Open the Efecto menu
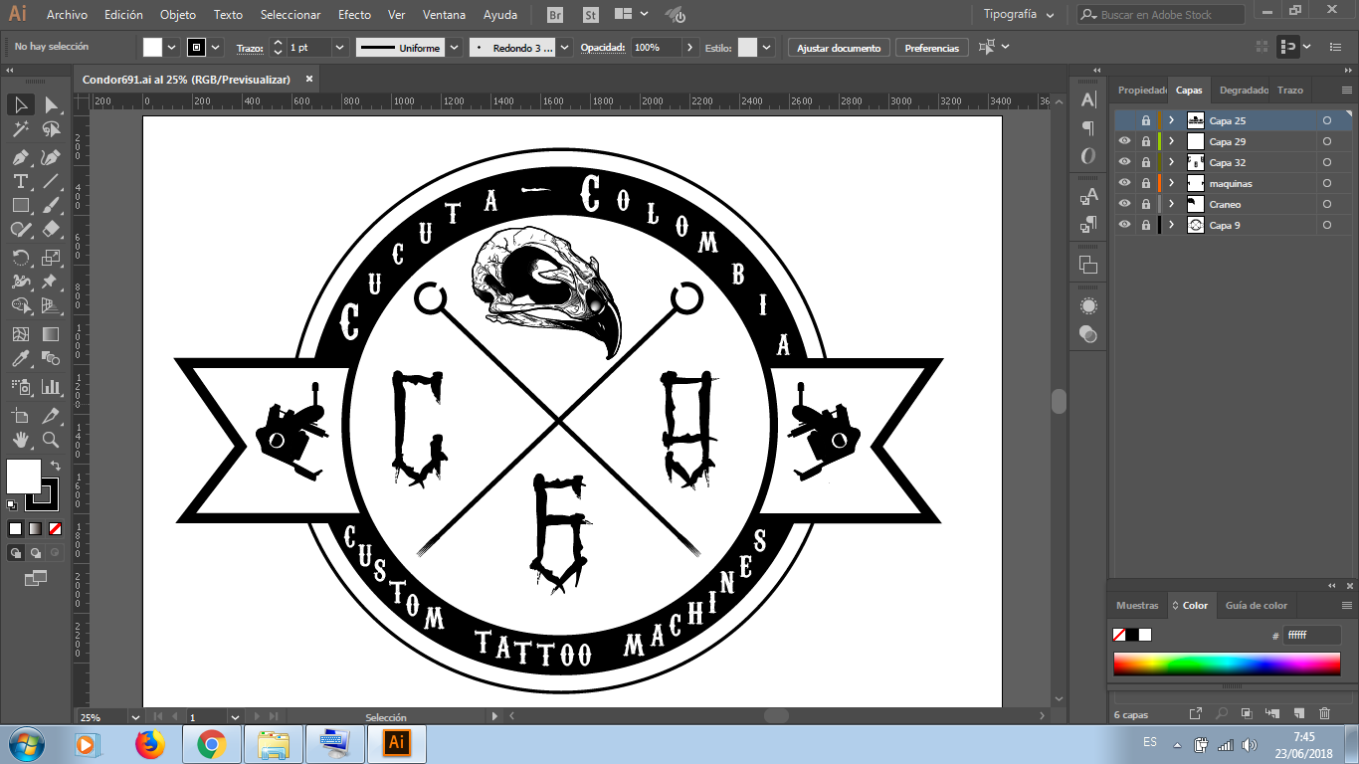The height and width of the screenshot is (764, 1359). pyautogui.click(x=354, y=15)
